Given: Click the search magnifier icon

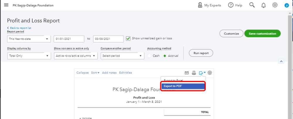Looking at the screenshot, I should pos(252,5).
